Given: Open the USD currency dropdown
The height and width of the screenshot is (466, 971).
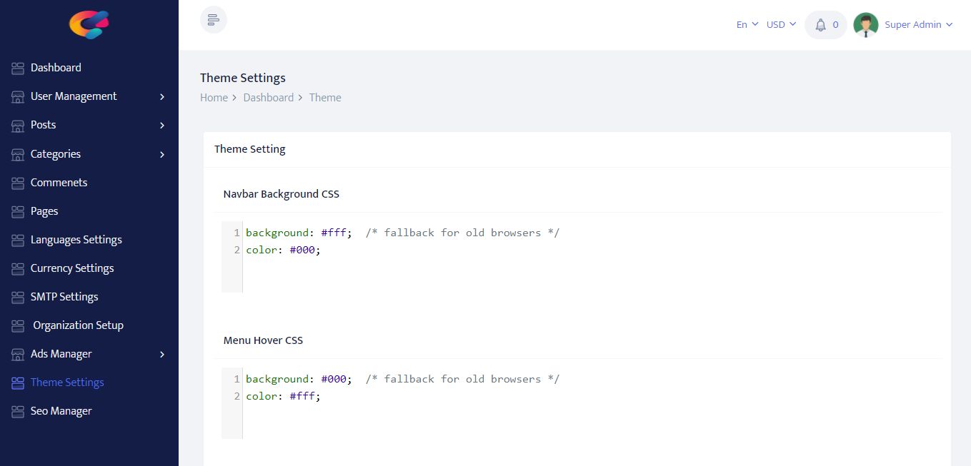Looking at the screenshot, I should [781, 25].
